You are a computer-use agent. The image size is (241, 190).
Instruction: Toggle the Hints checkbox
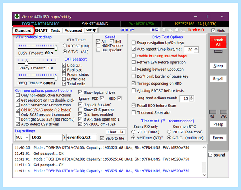(x=213, y=30)
